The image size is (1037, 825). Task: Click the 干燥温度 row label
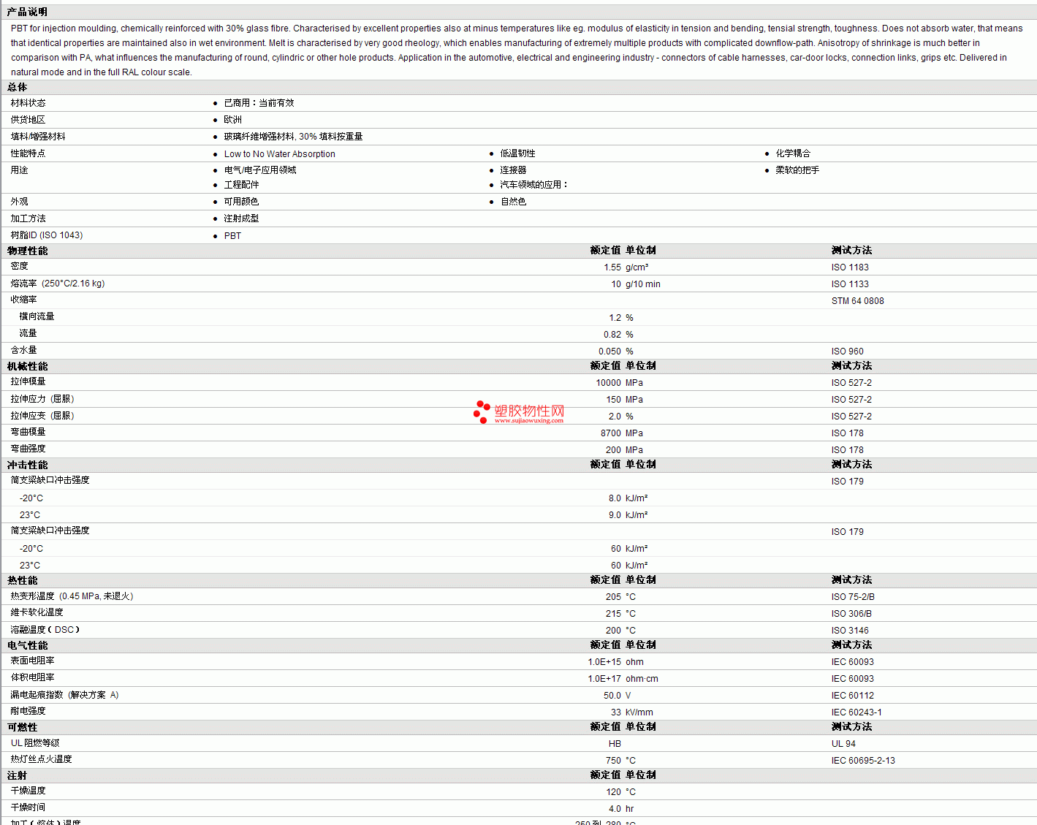click(28, 791)
